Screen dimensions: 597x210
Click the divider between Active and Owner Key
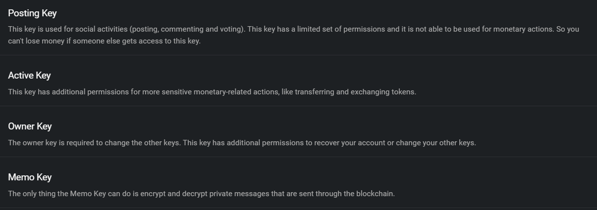coord(298,106)
